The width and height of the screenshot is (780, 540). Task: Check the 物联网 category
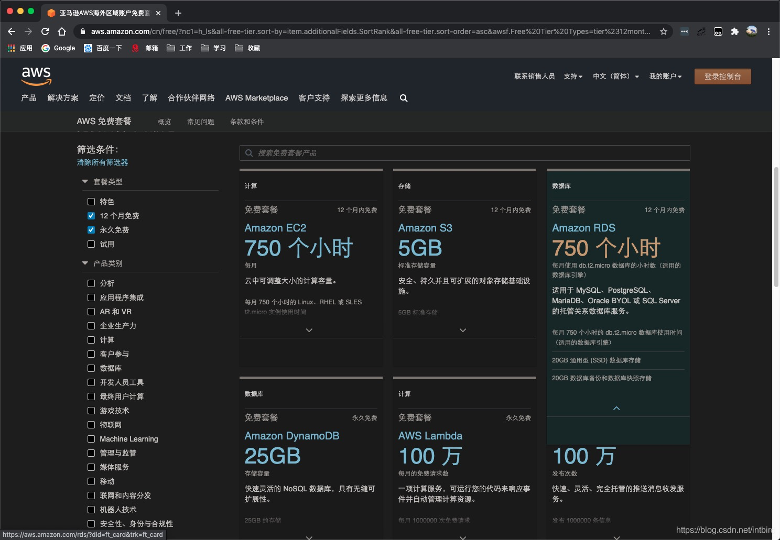91,425
